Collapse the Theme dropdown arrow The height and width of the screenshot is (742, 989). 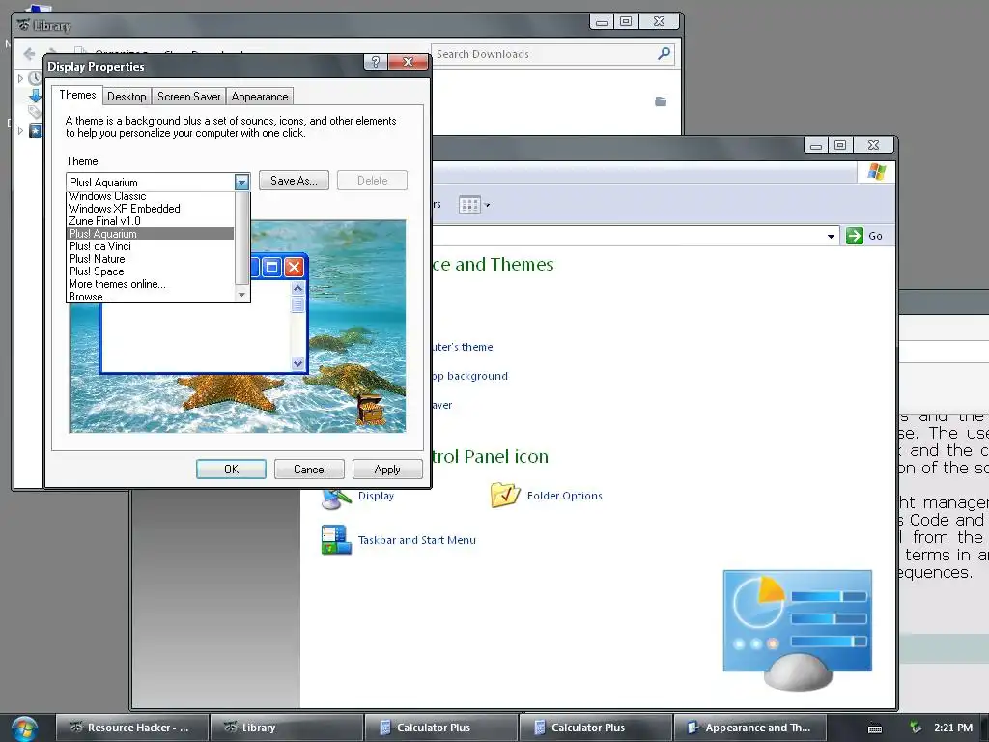(241, 183)
